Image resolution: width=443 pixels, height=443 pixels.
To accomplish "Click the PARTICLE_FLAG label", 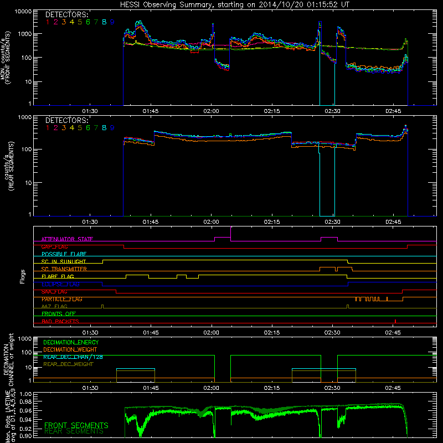I will (x=62, y=299).
